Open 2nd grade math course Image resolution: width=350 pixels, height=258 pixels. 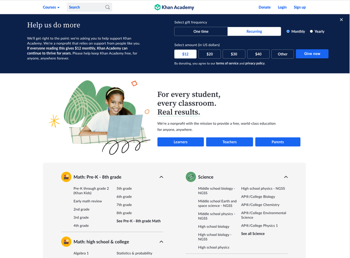click(81, 209)
